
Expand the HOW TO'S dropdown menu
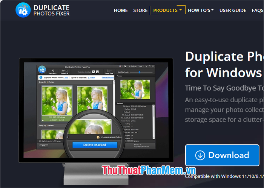click(x=201, y=11)
